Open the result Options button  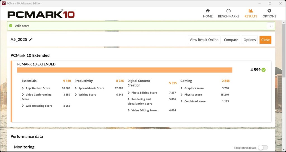[250, 40]
